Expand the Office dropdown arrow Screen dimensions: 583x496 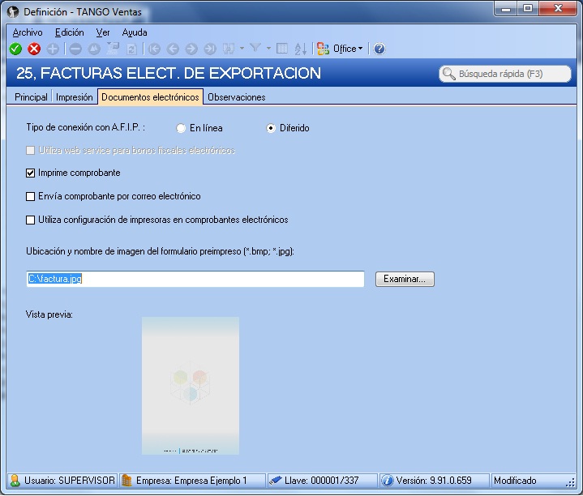click(360, 49)
